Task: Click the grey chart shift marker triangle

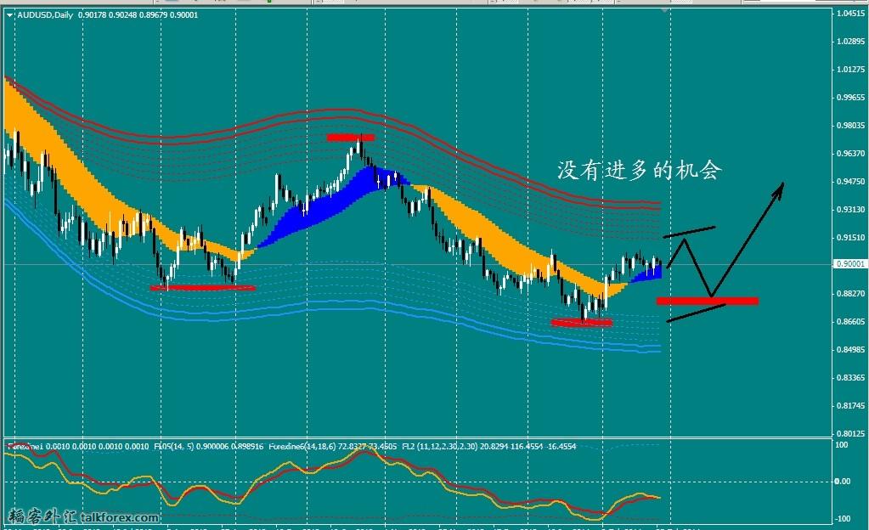Action: point(664,10)
